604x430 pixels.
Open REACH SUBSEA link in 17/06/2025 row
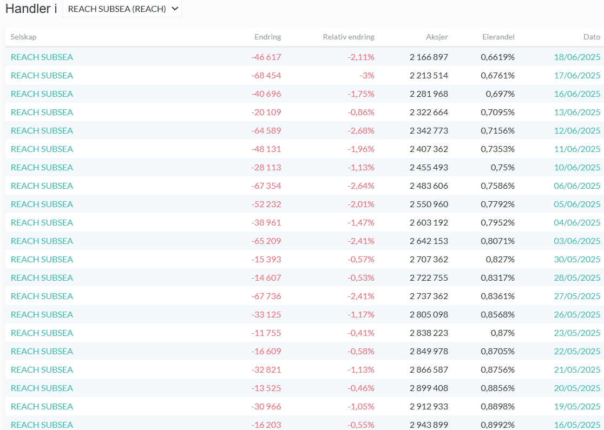42,75
